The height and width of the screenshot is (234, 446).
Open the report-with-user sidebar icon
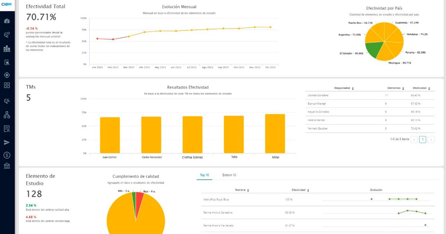[7, 129]
